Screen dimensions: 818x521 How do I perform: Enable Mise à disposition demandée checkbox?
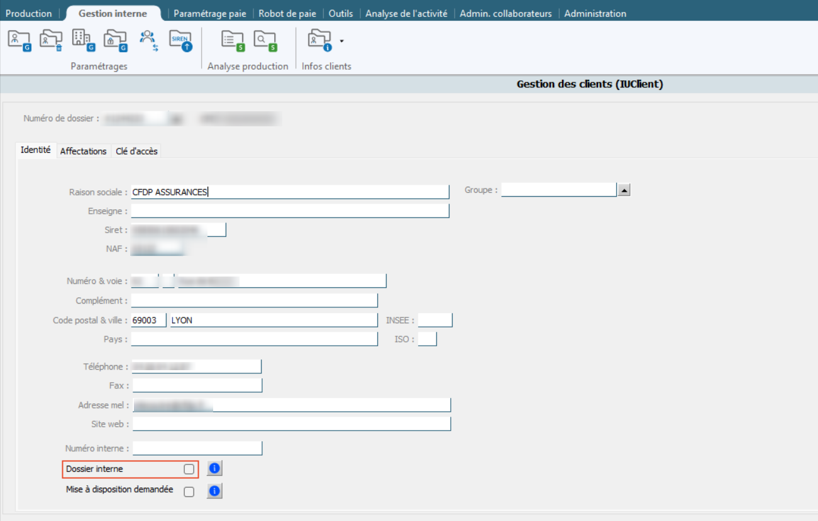[189, 492]
